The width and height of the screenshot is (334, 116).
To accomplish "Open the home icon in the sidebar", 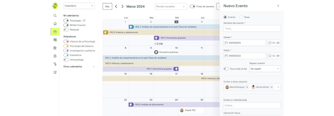I will [x=55, y=24].
